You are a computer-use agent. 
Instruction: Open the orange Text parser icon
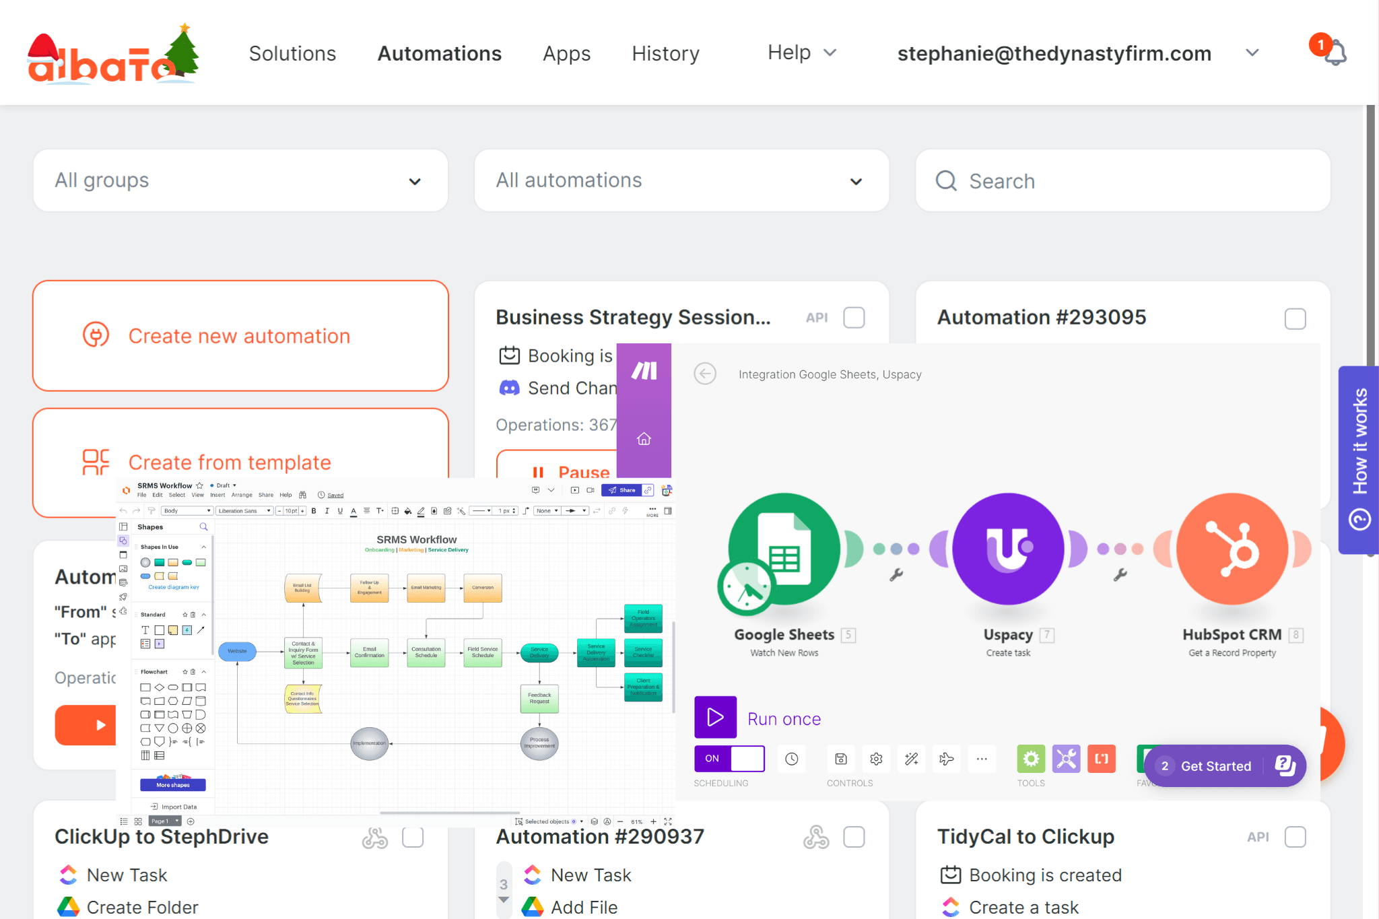pos(1102,759)
